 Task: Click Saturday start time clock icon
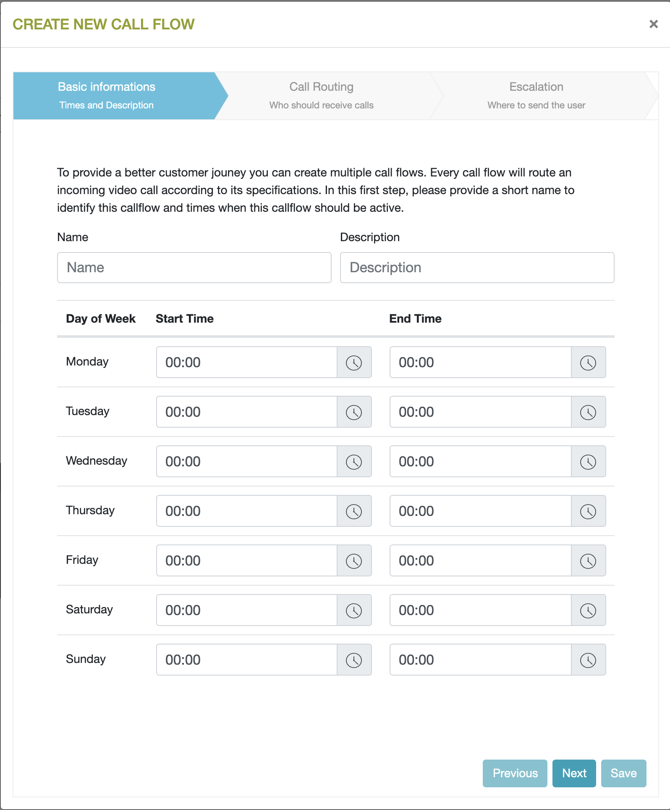click(x=354, y=610)
